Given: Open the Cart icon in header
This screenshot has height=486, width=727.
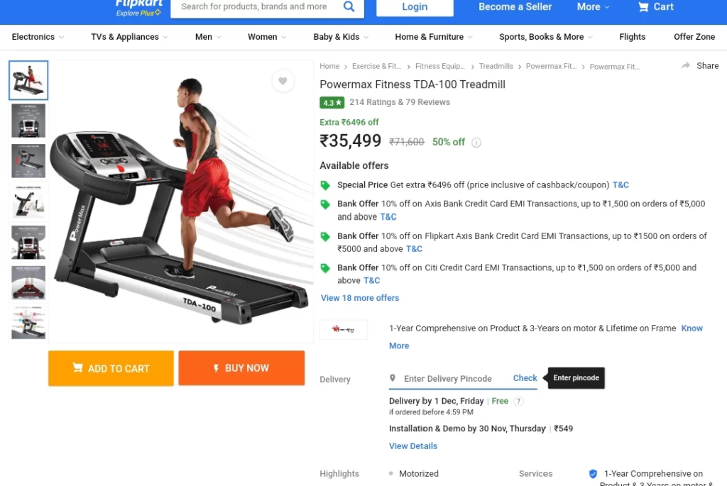Looking at the screenshot, I should click(x=643, y=7).
